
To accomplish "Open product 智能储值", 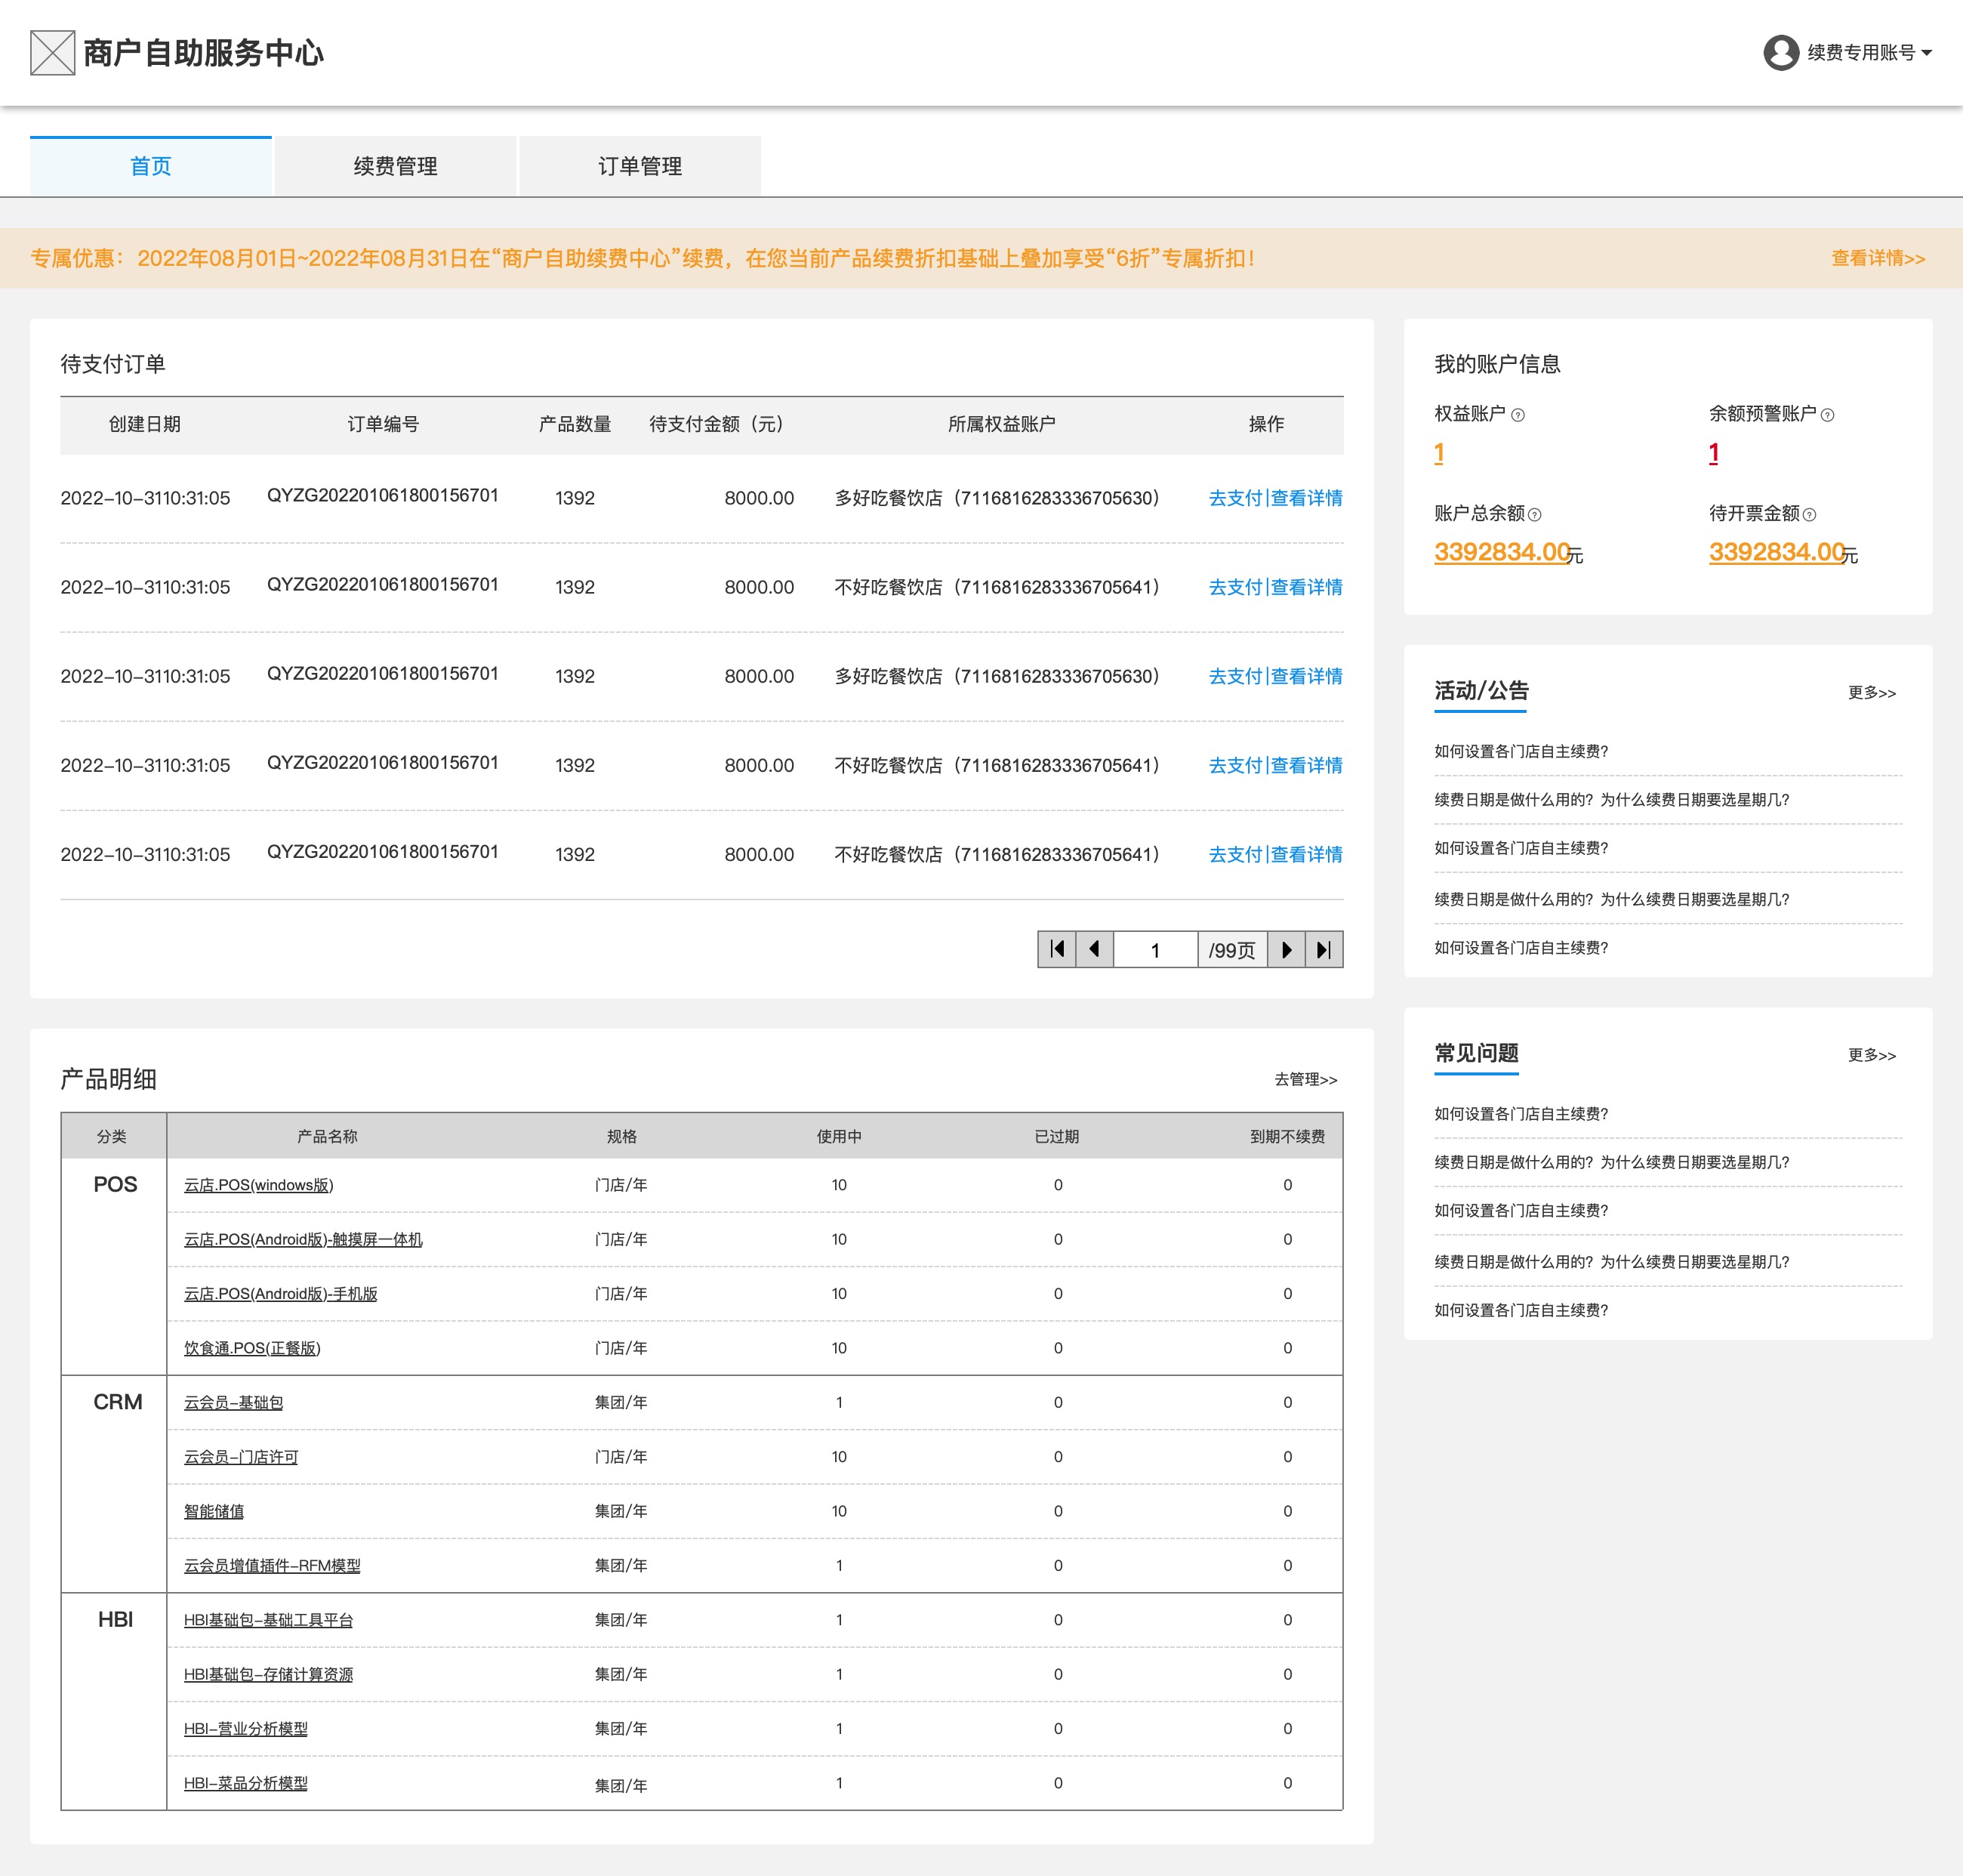I will click(x=214, y=1511).
